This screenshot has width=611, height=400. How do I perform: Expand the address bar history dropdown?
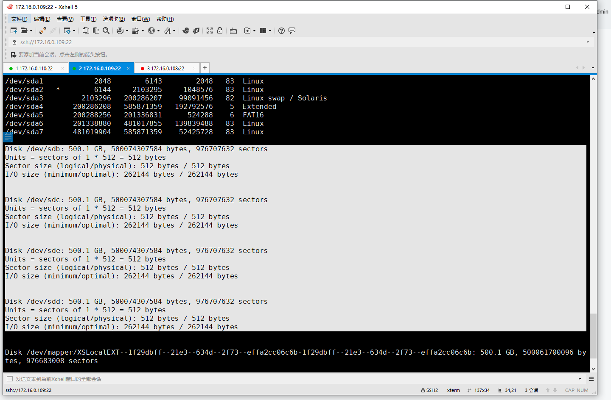pos(588,42)
